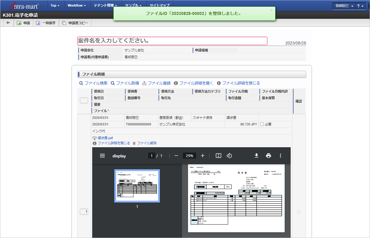Toggle the 必要 original storage checkbox
This screenshot has height=238, width=370.
262,124
